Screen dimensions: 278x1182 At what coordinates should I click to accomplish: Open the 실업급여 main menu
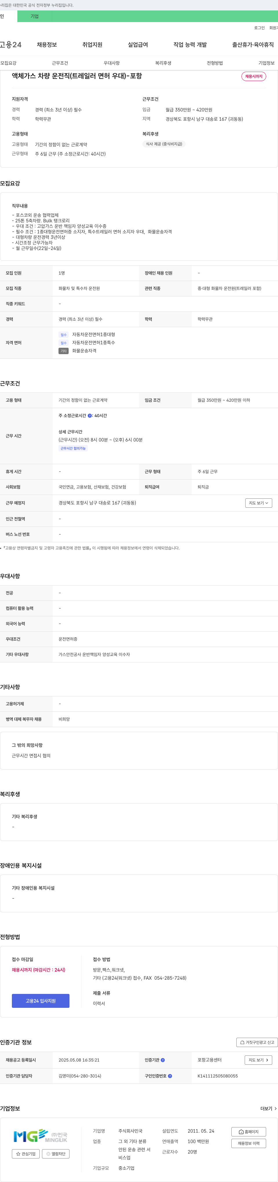point(137,44)
